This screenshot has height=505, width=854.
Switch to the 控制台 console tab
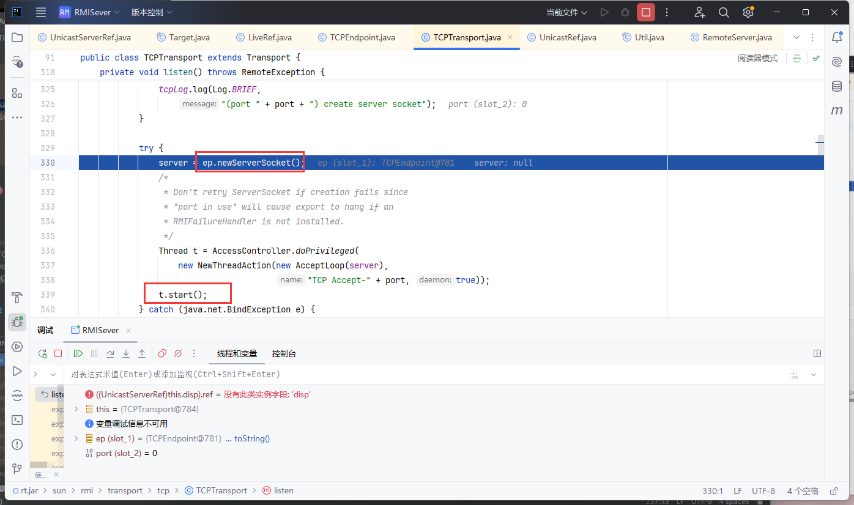point(284,353)
